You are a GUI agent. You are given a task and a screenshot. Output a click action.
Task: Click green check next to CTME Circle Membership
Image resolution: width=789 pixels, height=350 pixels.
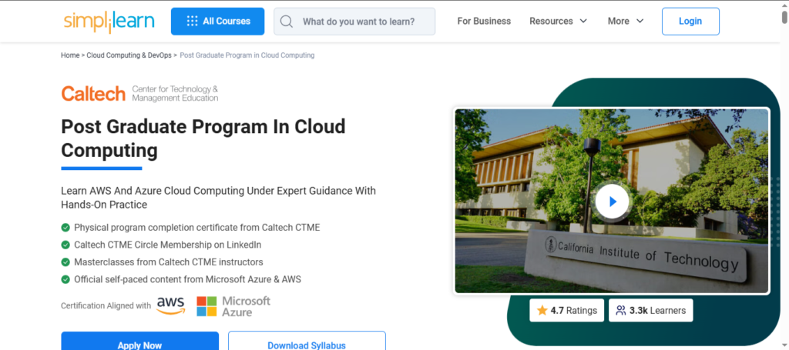pos(65,245)
